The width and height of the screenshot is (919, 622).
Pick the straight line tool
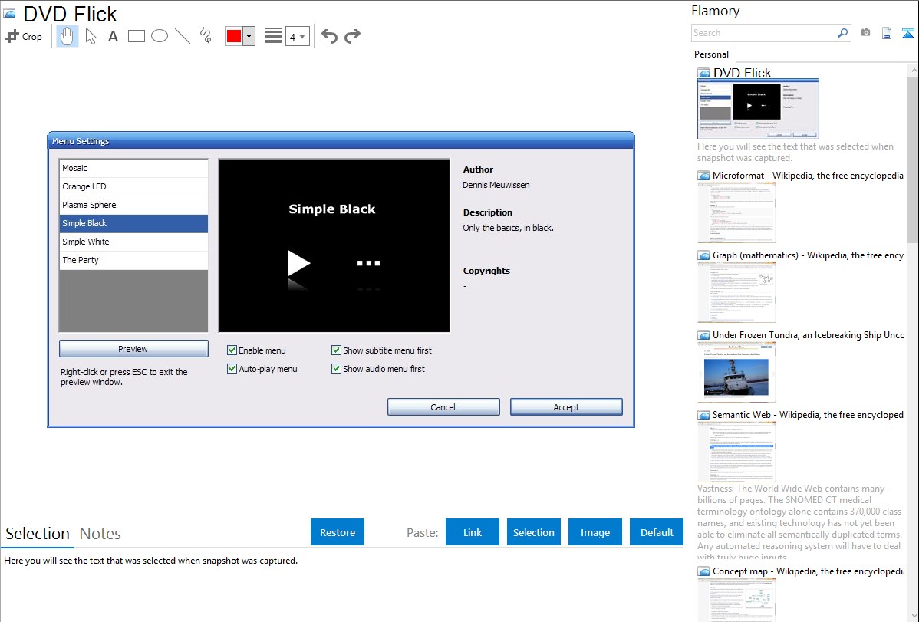tap(183, 36)
